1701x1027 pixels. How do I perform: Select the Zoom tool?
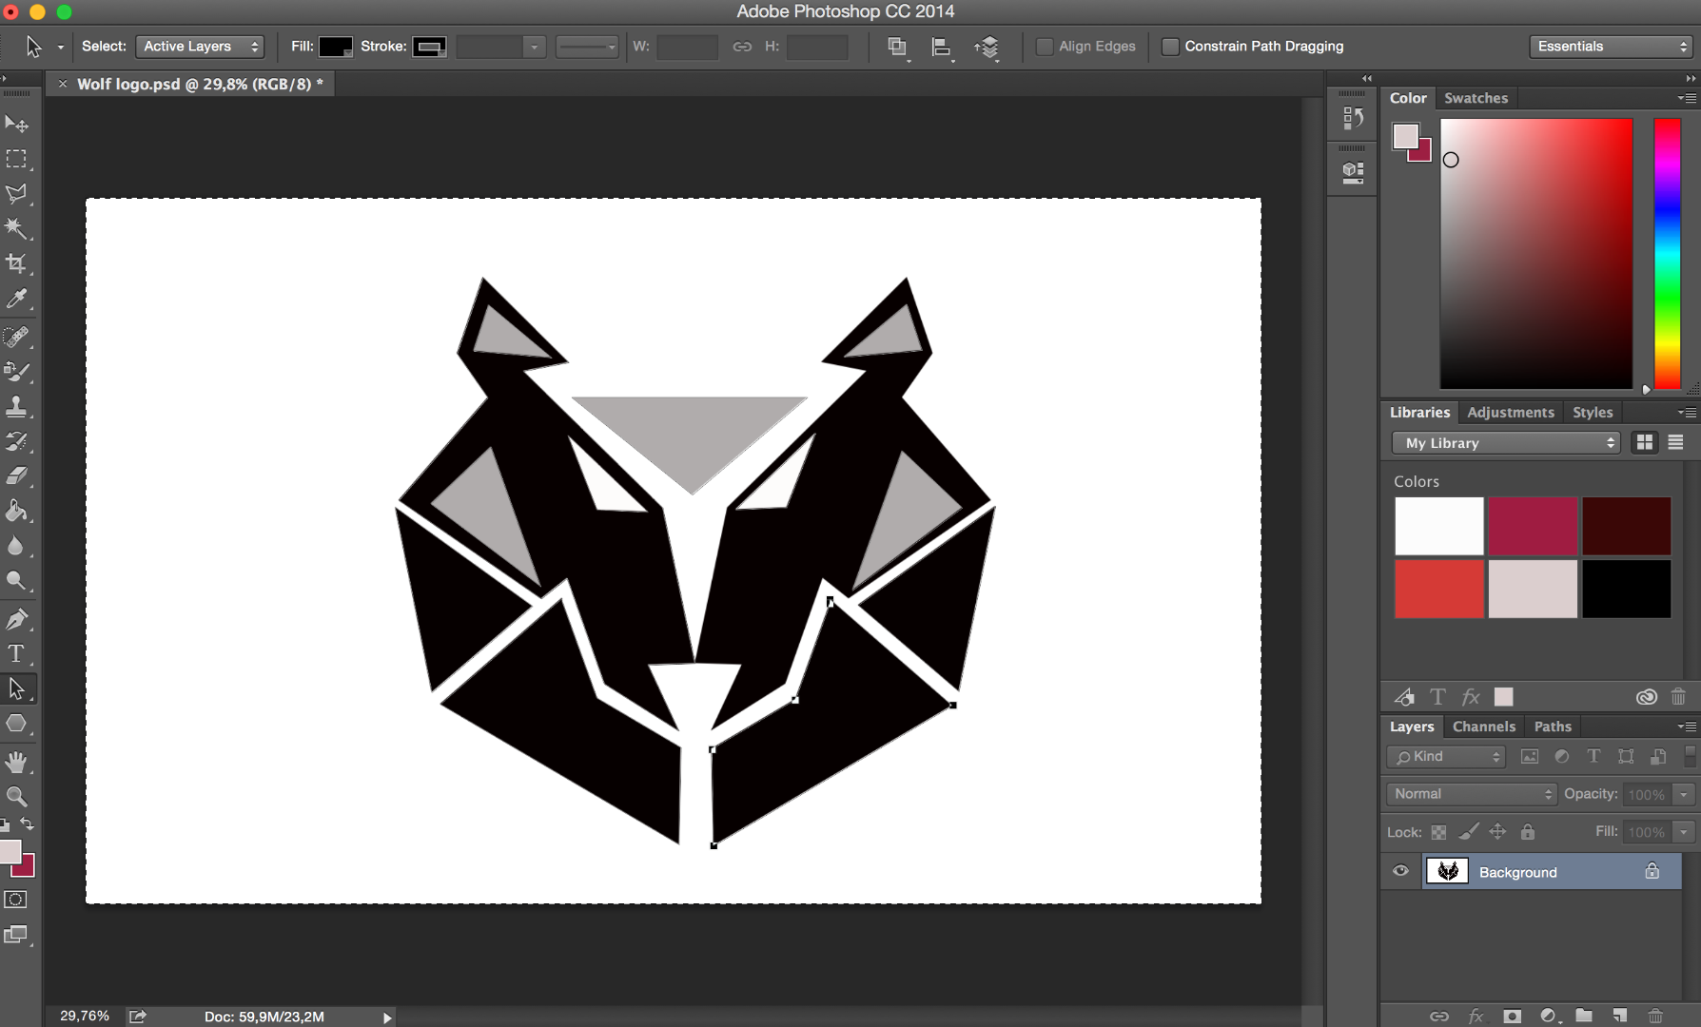pyautogui.click(x=16, y=796)
